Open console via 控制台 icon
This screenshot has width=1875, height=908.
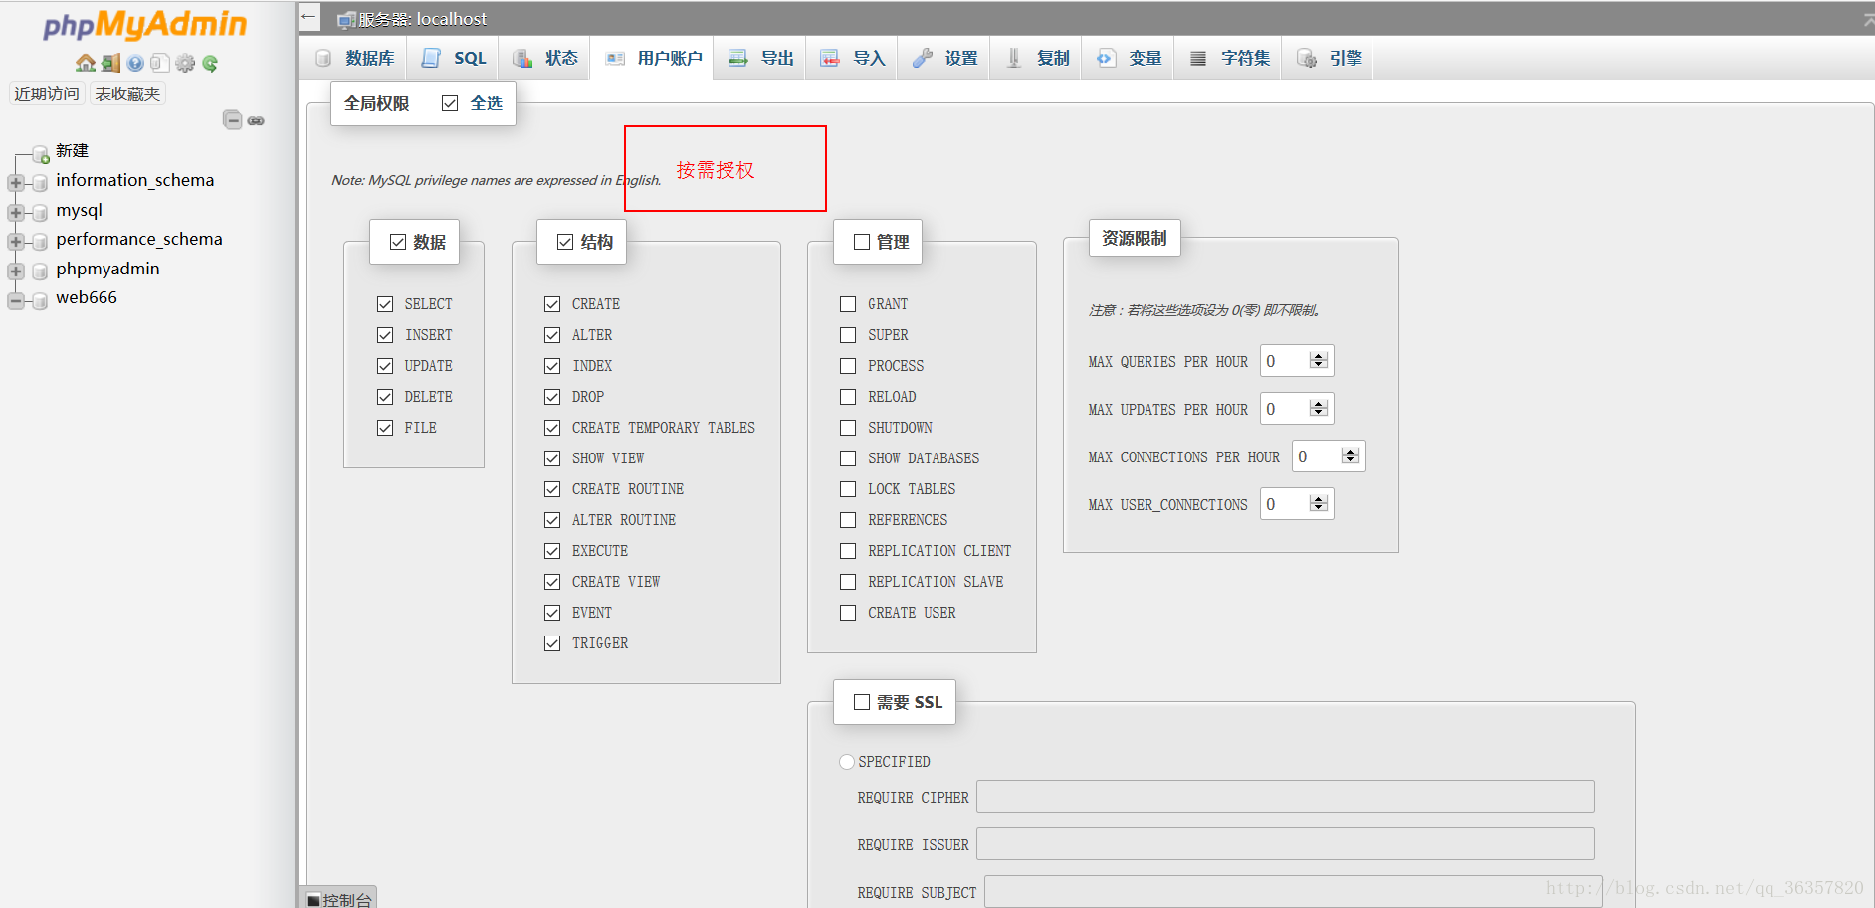[313, 900]
